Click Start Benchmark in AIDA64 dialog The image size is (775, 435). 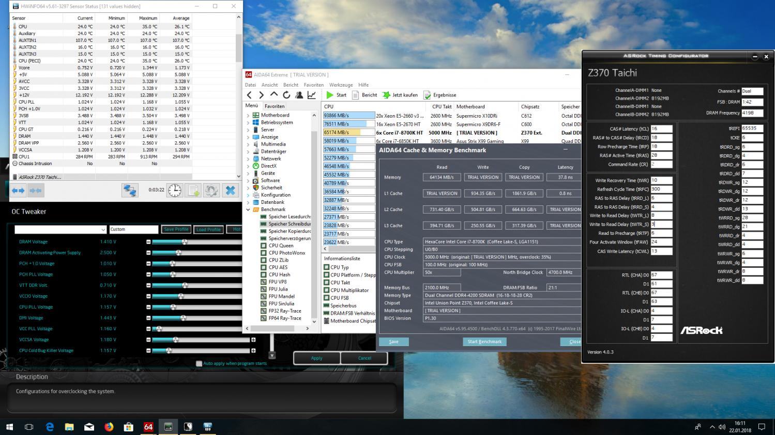pyautogui.click(x=484, y=342)
